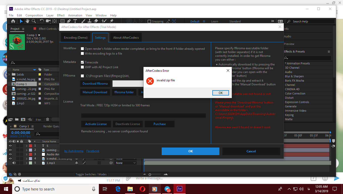This screenshot has height=194, width=343.
Task: Select the Puppet Pin tool
Action: 111,21
